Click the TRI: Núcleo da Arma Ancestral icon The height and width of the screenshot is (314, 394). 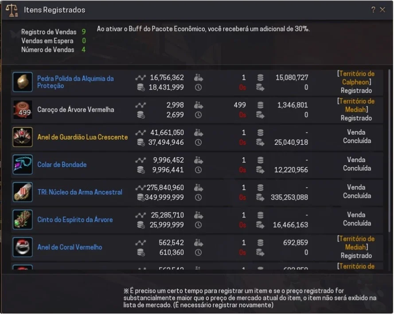[x=23, y=192]
